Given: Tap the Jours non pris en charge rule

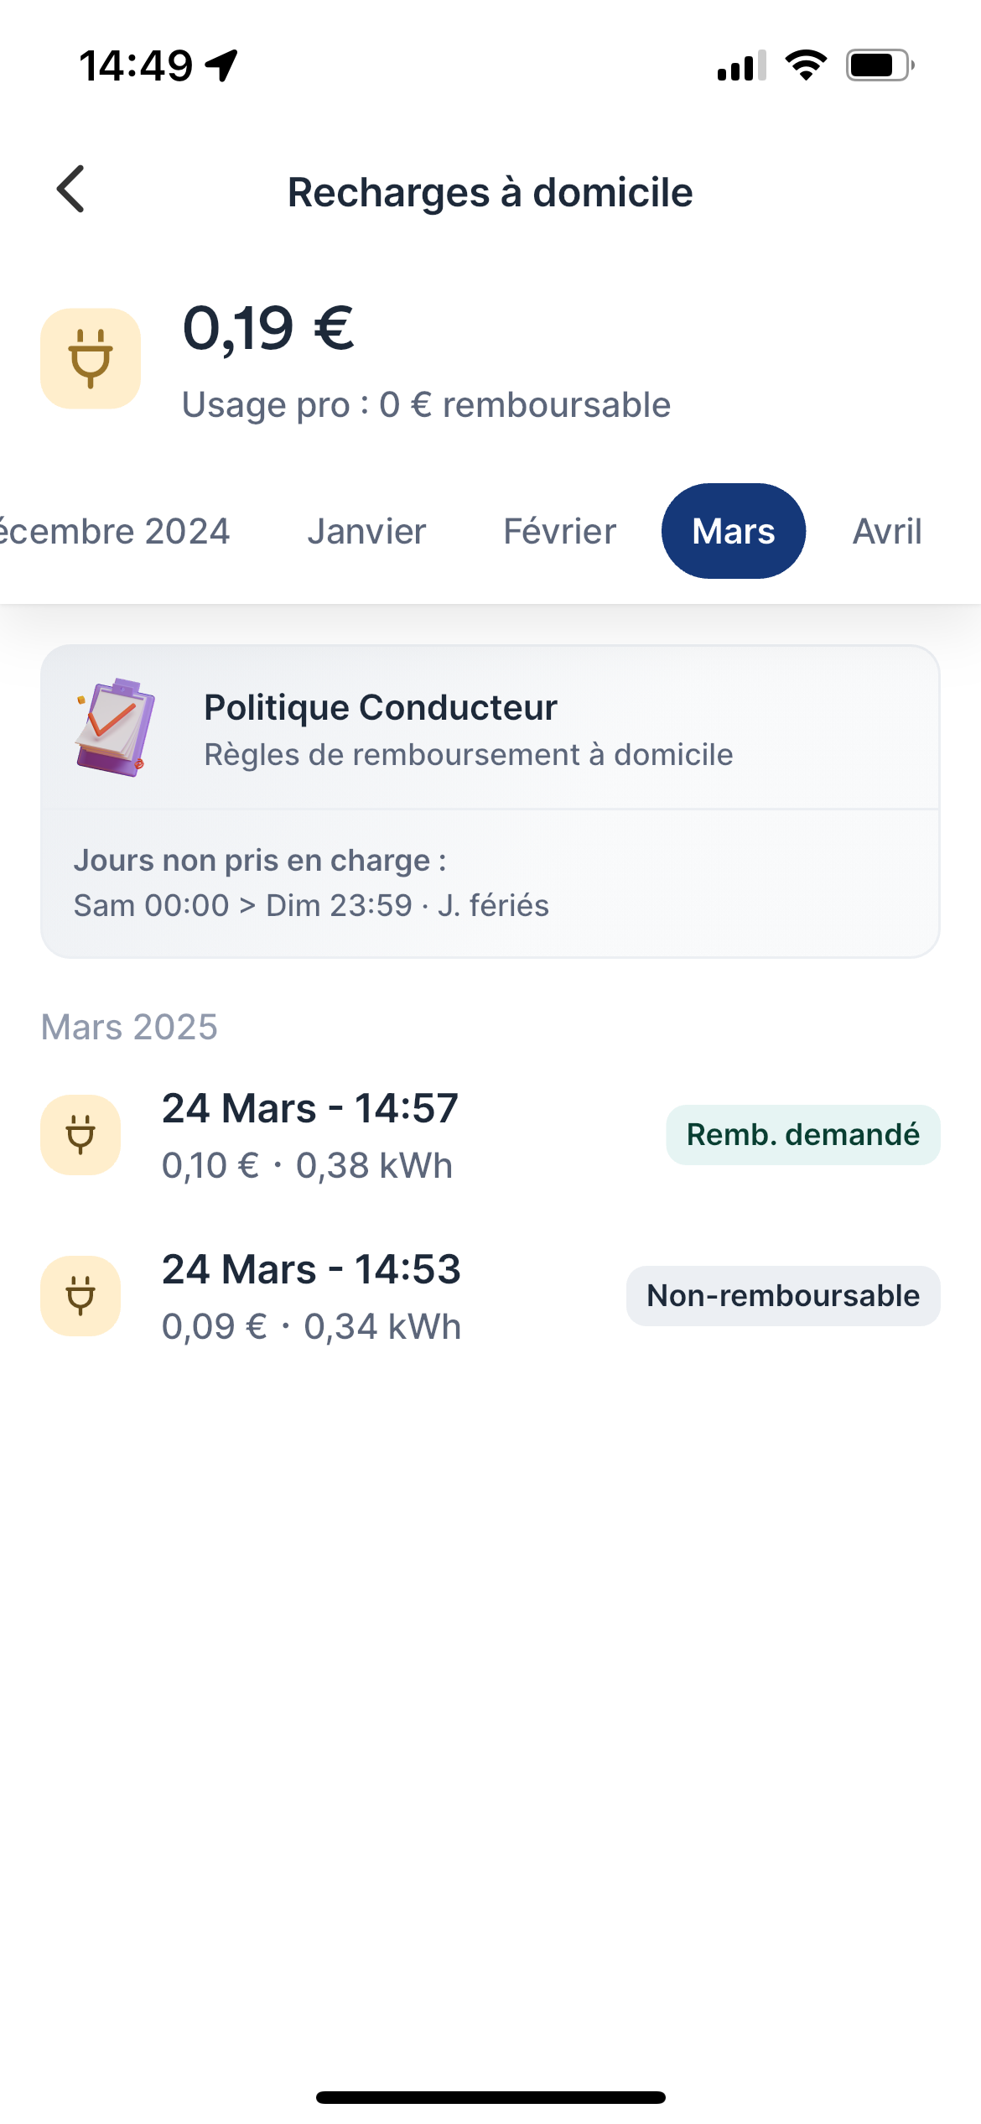Looking at the screenshot, I should click(x=311, y=883).
